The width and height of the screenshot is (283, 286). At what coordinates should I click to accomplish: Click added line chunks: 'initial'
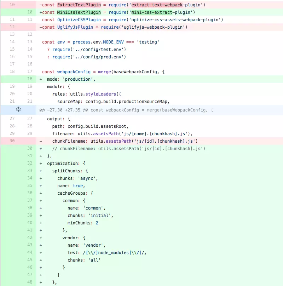pyautogui.click(x=76, y=216)
